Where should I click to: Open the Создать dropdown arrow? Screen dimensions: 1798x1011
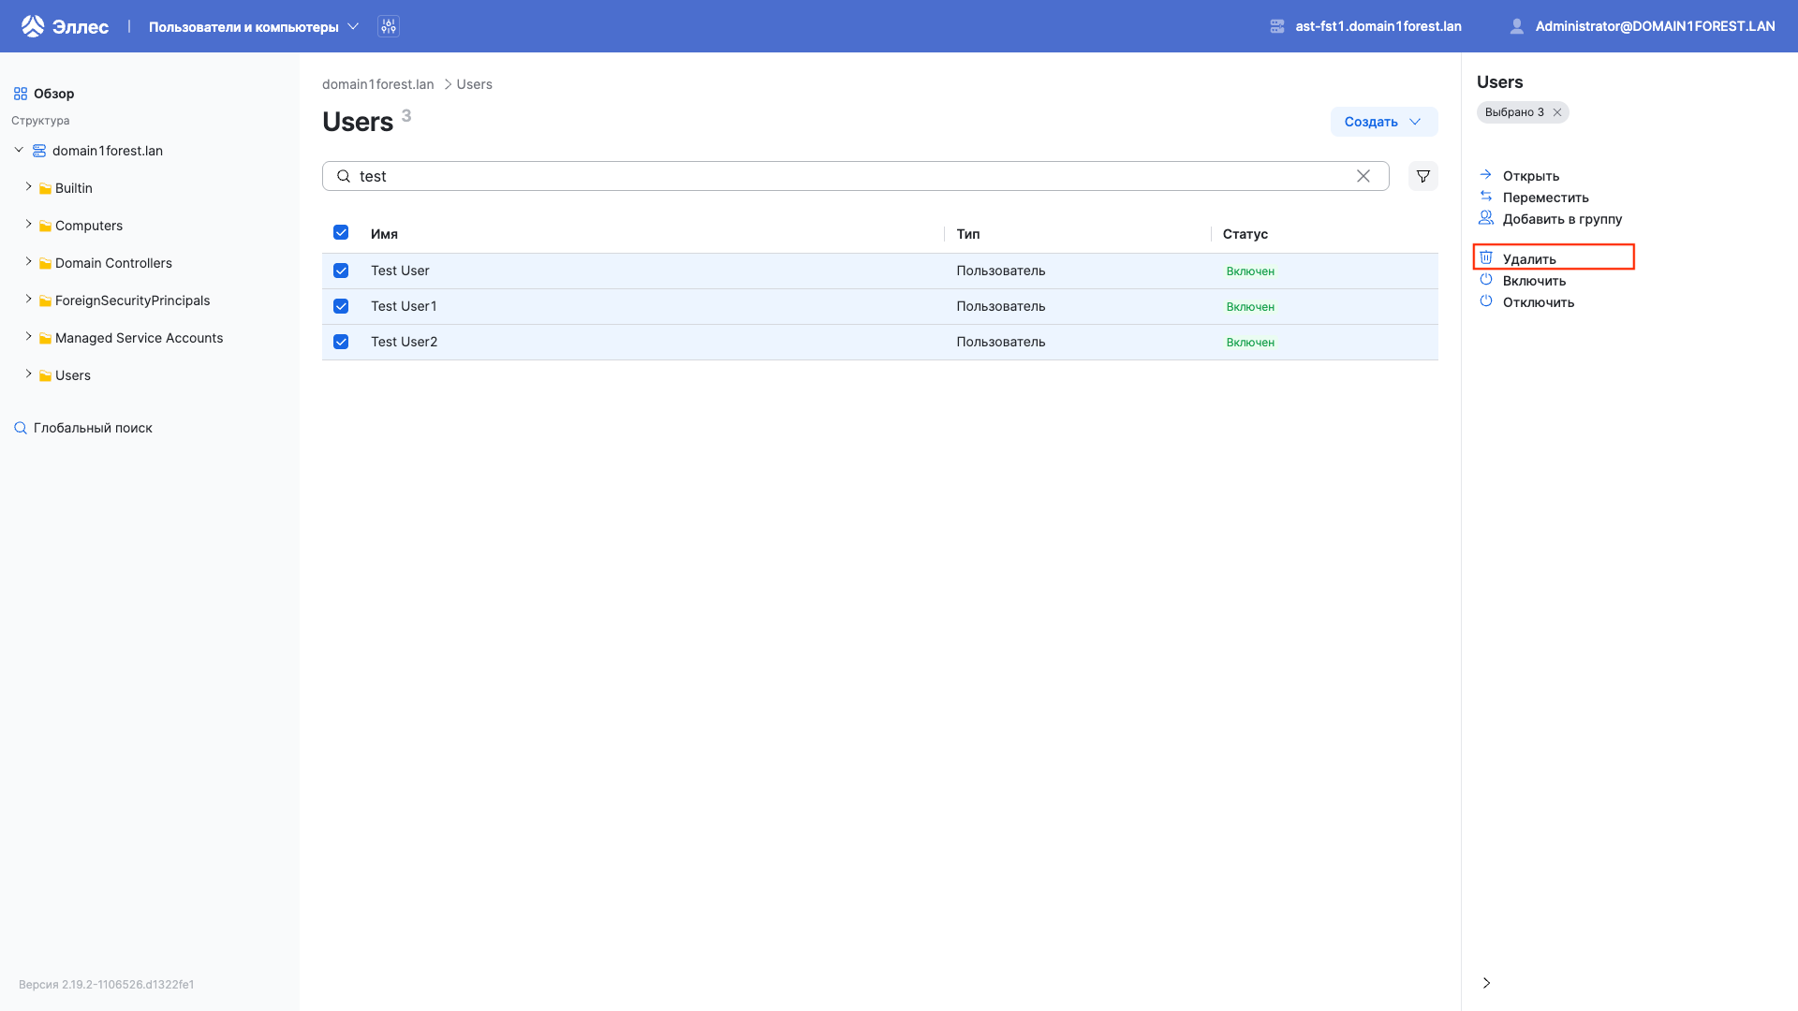point(1415,122)
